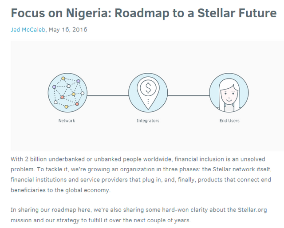This screenshot has width=284, height=228.
Task: Click the Network graph circle icon
Action: (67, 93)
